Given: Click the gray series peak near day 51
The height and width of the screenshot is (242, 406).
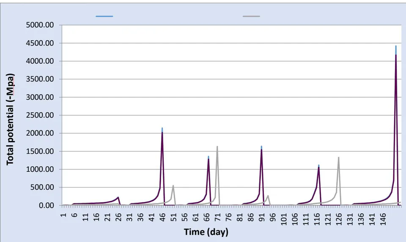Looking at the screenshot, I should 173,186.
